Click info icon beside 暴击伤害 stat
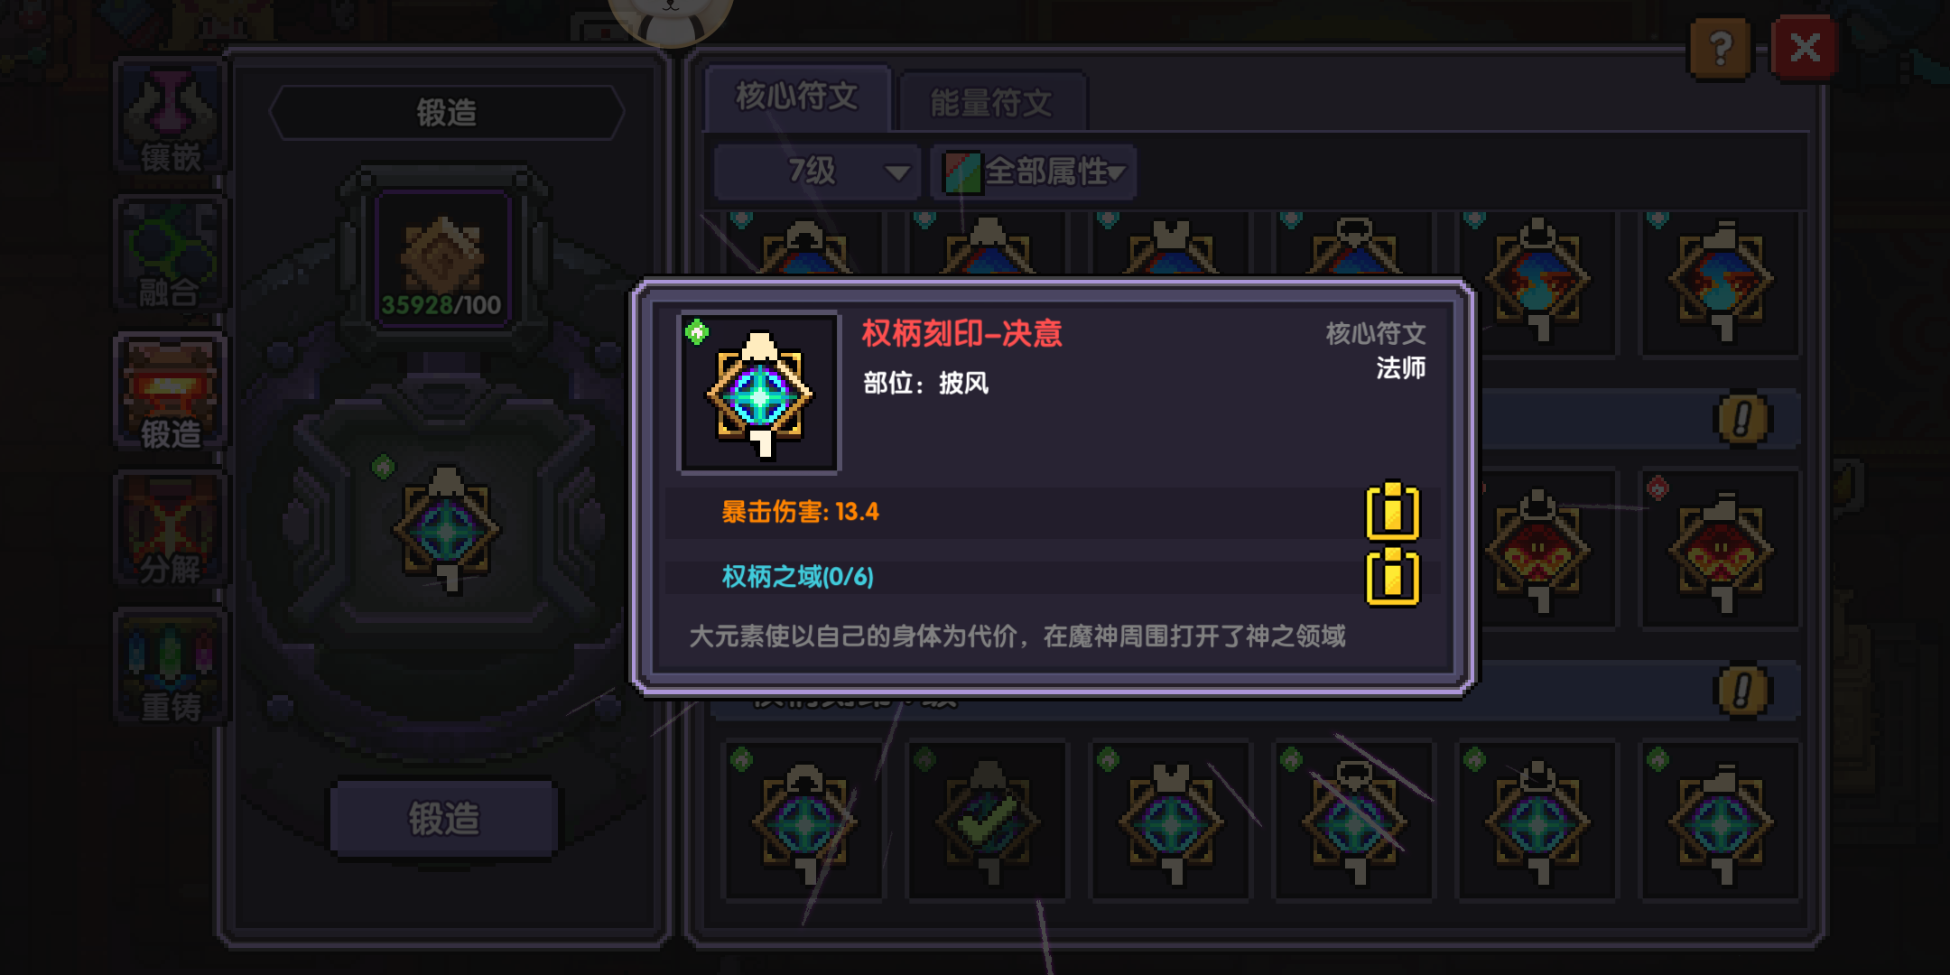Image resolution: width=1950 pixels, height=975 pixels. [1392, 511]
